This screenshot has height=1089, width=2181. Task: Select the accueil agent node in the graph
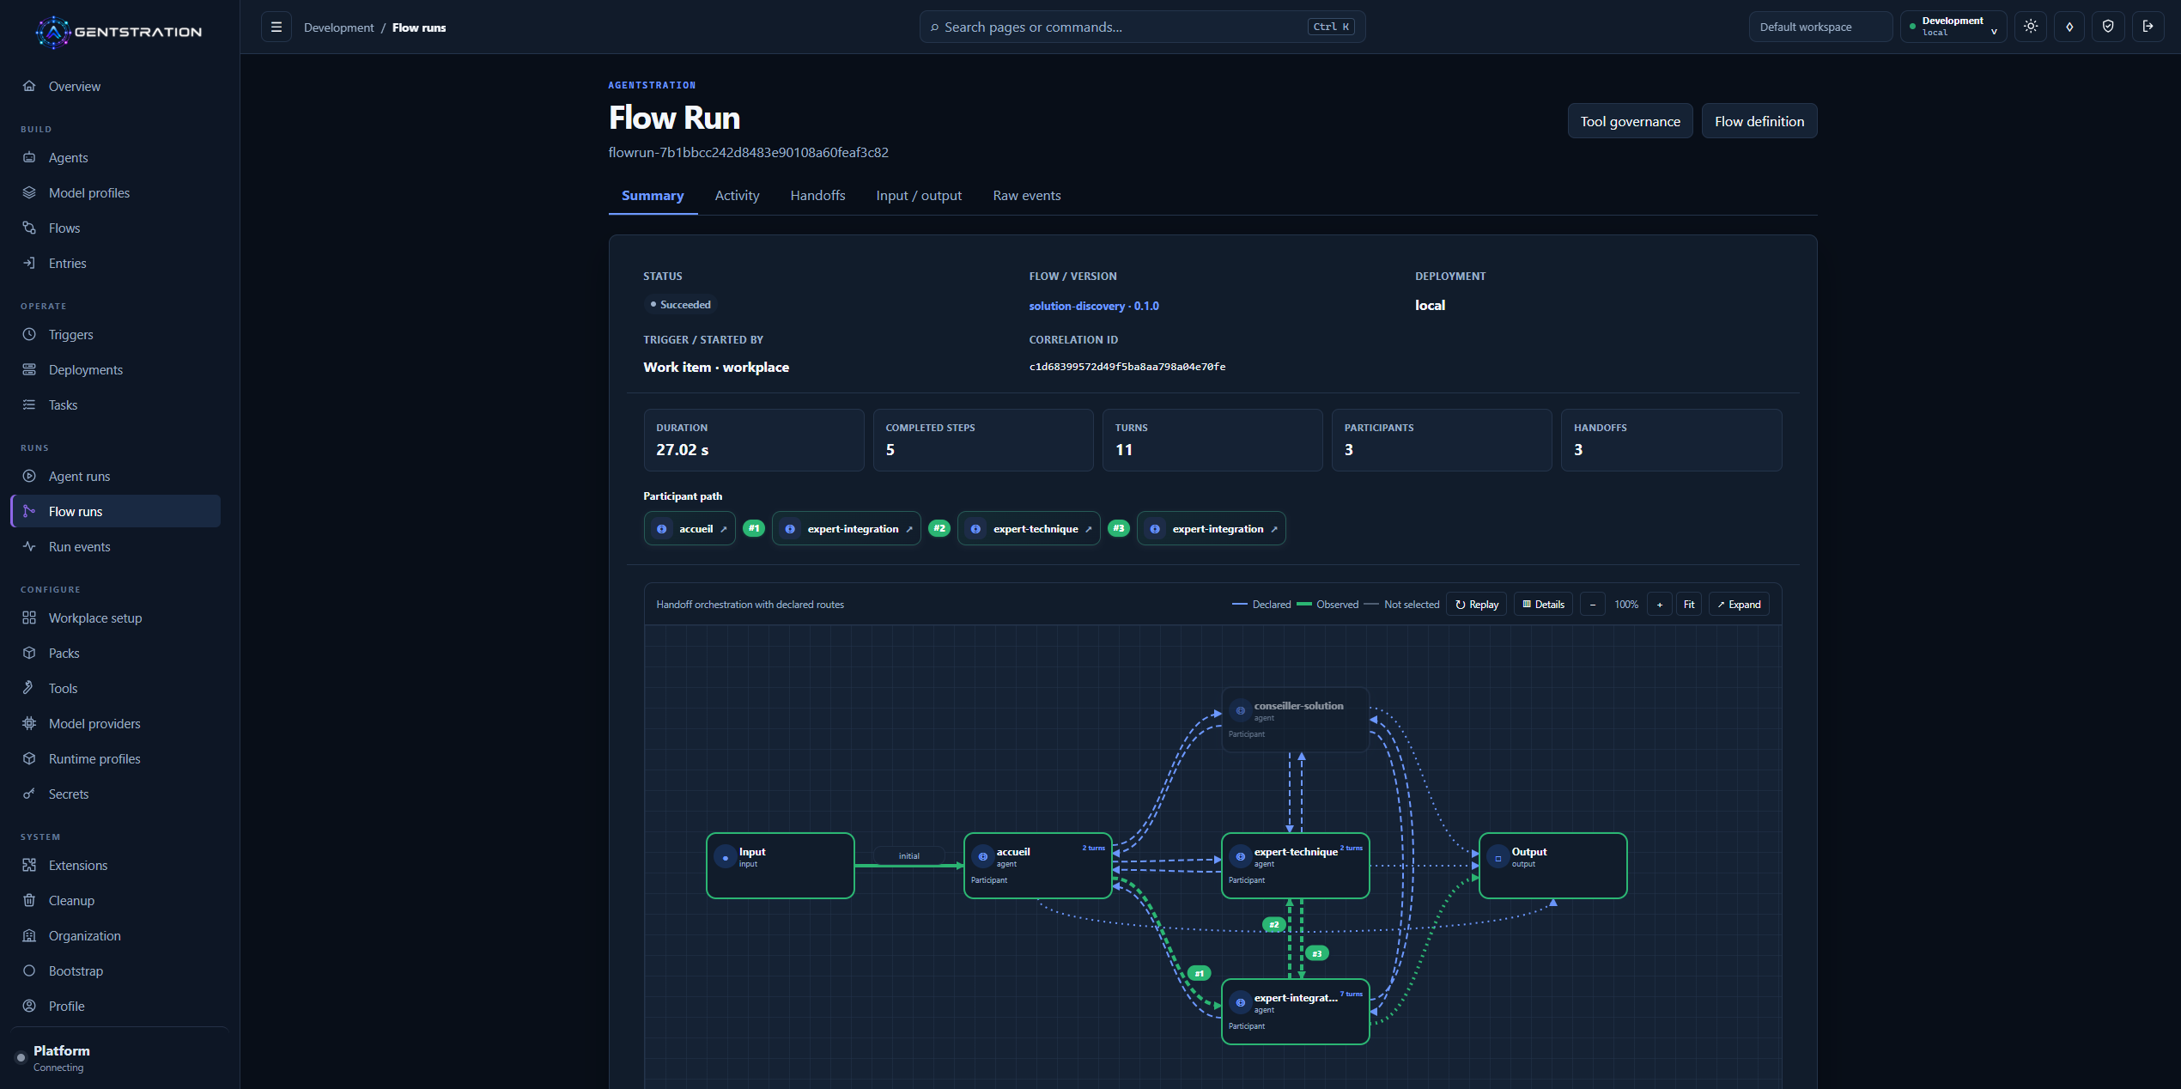pos(1038,866)
